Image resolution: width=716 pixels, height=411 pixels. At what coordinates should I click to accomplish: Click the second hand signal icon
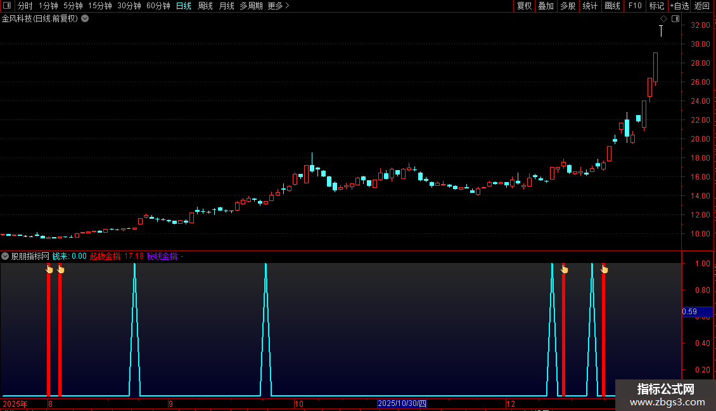[61, 269]
